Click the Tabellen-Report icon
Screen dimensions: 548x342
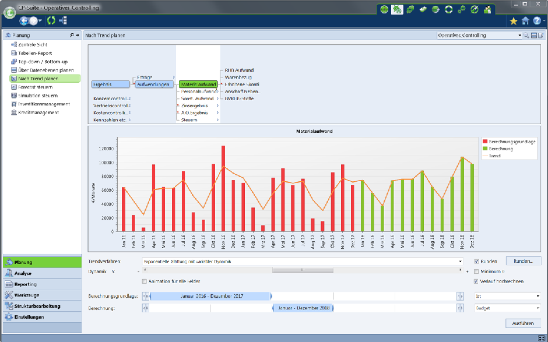[x=14, y=53]
